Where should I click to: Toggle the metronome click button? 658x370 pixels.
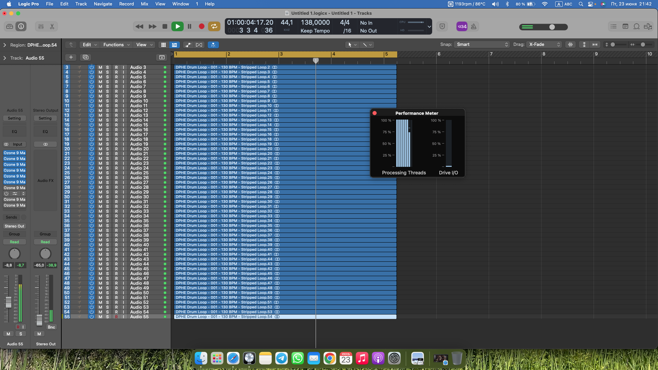tap(474, 26)
